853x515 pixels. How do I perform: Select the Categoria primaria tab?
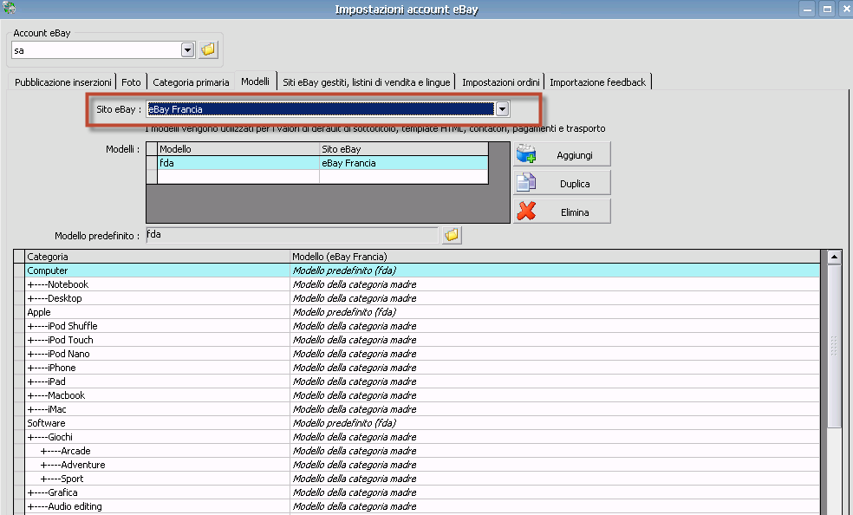click(191, 82)
